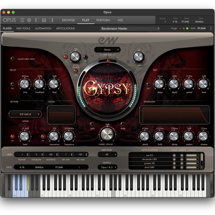Adjust the MIDI channel stepper arrows
The image size is (215, 215).
(28, 155)
